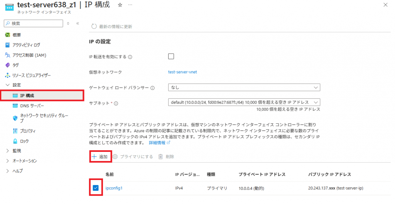
Task: Click the IPv4 cell in ipconfig1 row
Action: click(x=179, y=188)
